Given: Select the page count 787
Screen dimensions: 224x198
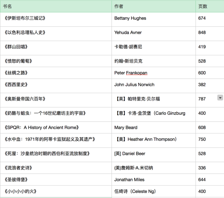Looking at the screenshot, I should coord(202,99).
